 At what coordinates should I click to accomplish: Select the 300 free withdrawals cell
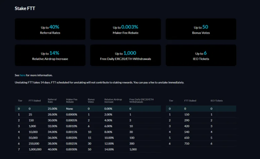(132, 144)
